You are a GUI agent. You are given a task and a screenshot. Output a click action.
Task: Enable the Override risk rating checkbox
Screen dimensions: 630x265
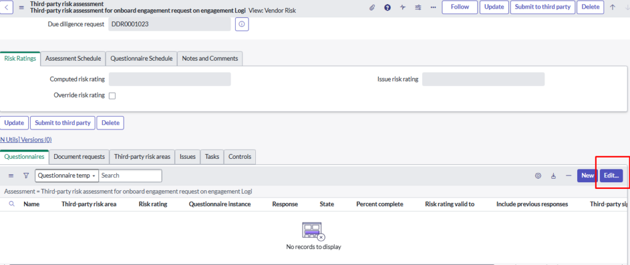tap(112, 96)
